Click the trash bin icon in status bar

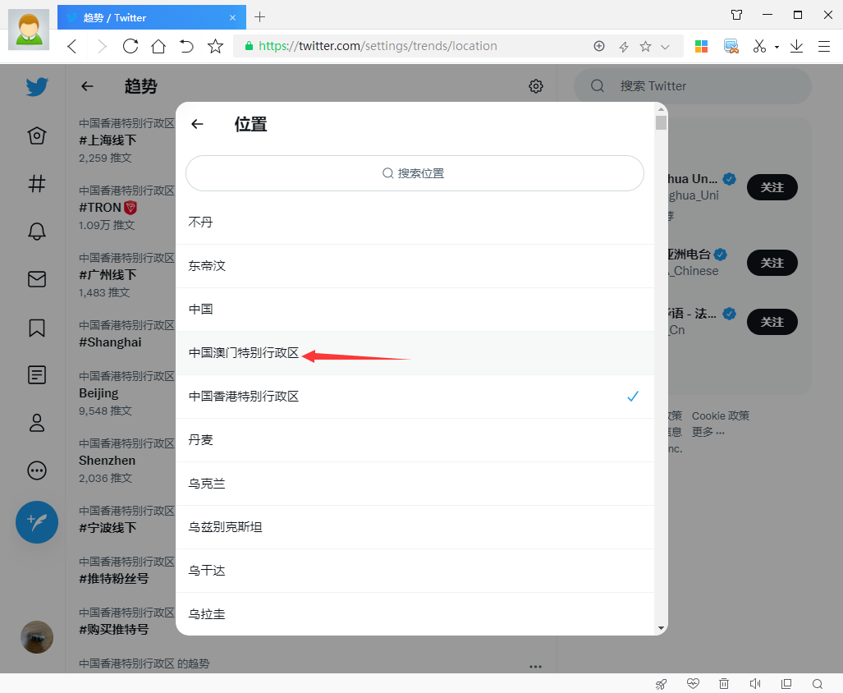724,684
